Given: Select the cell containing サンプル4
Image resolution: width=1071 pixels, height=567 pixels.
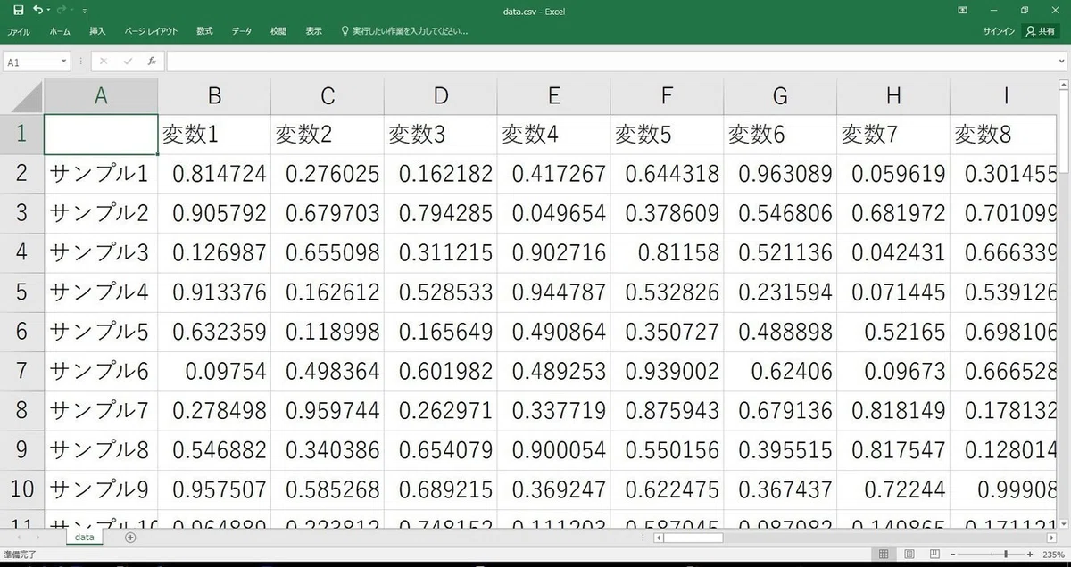Looking at the screenshot, I should [x=101, y=292].
